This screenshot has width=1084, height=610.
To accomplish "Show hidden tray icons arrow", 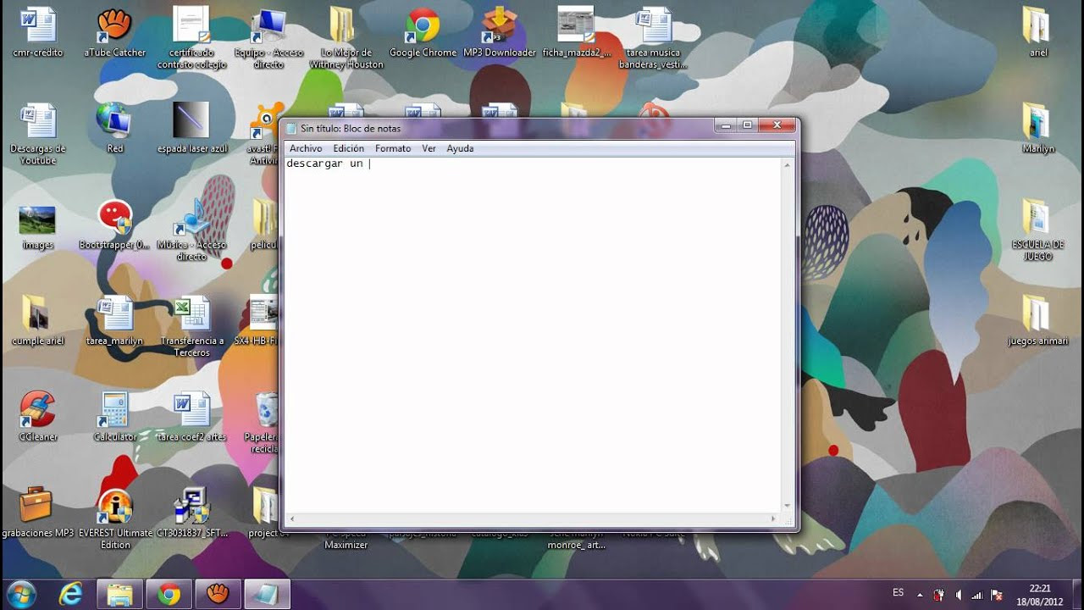I will click(x=920, y=595).
